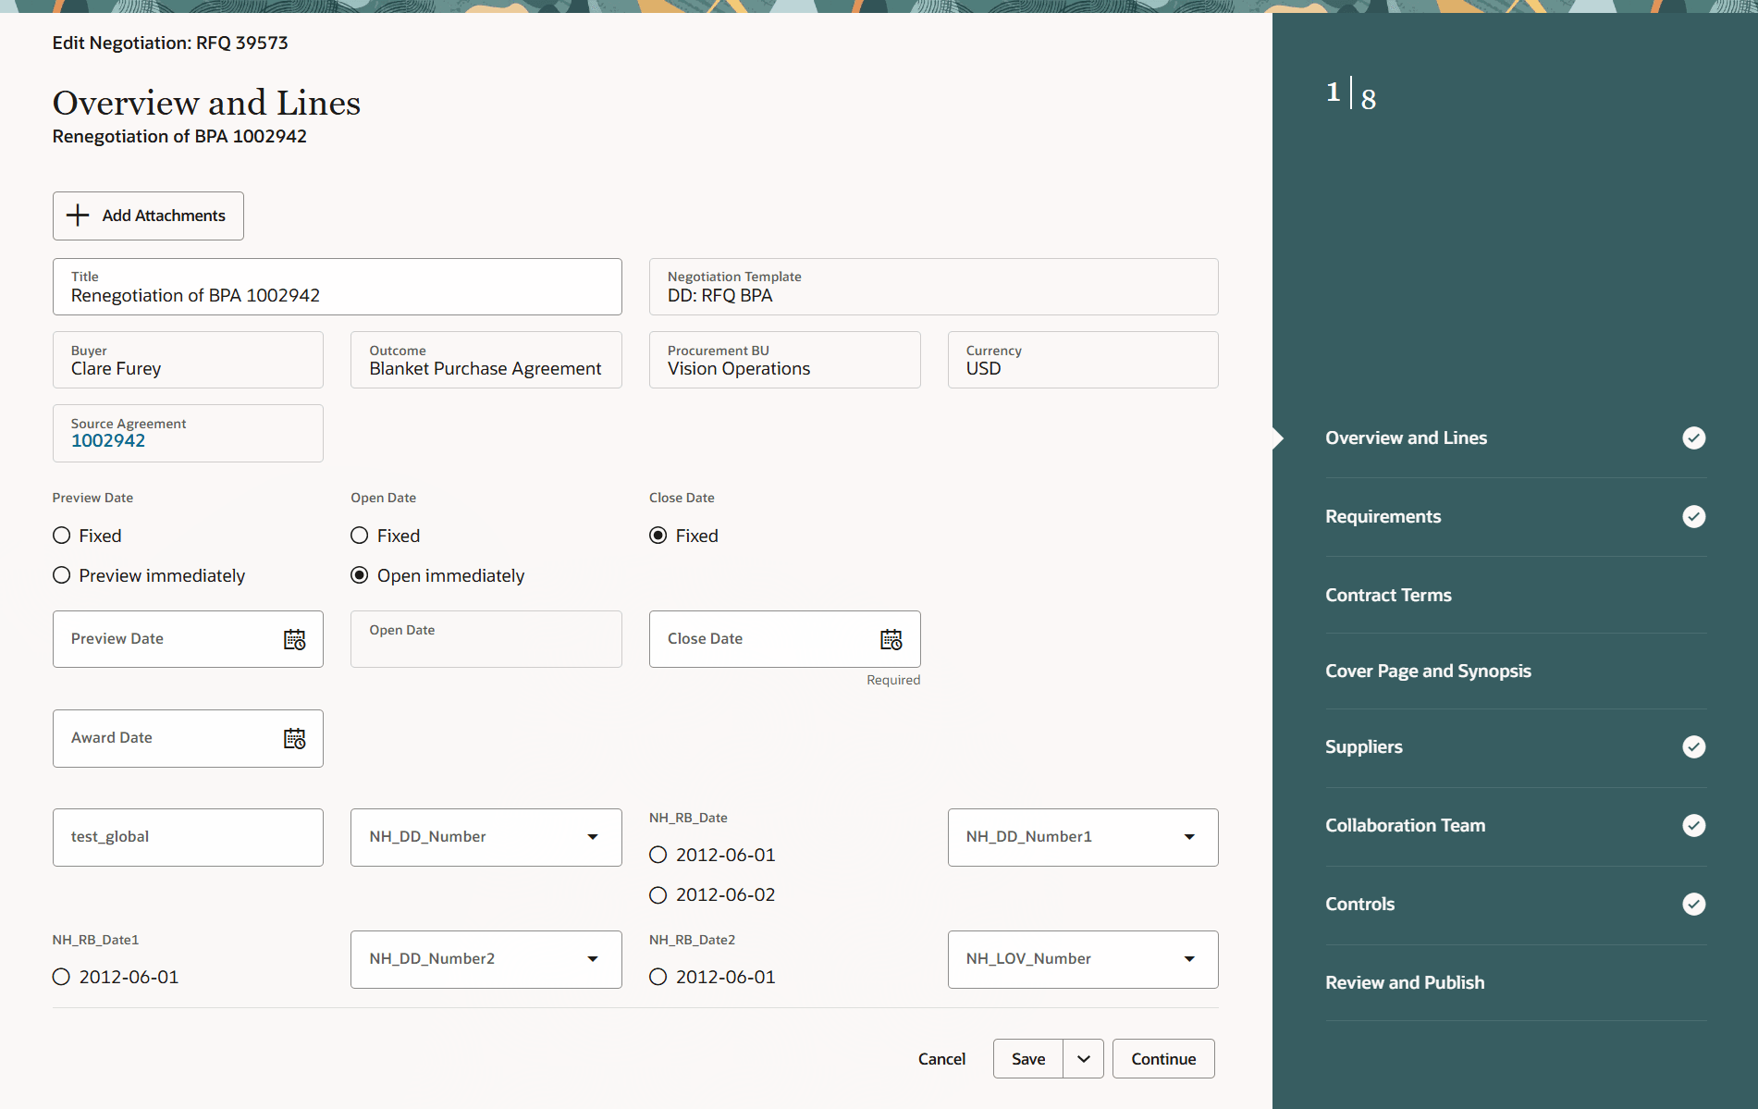The width and height of the screenshot is (1758, 1109).
Task: Click the checkmark beside Controls
Action: click(1693, 904)
